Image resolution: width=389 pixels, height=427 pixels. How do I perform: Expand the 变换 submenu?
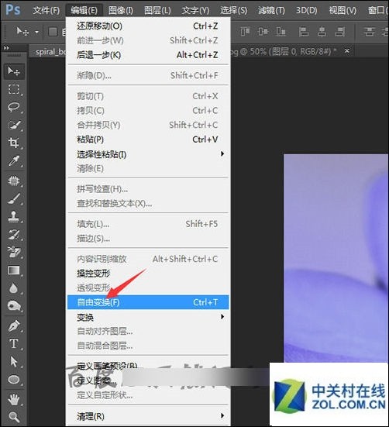coord(148,317)
